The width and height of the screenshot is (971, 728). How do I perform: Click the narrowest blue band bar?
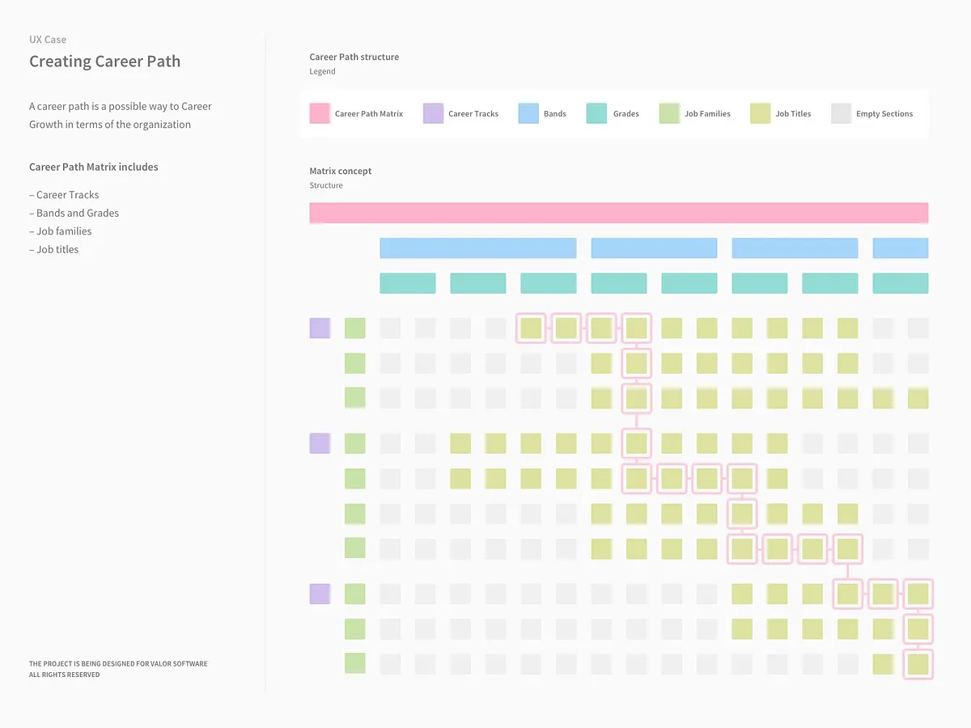click(901, 248)
